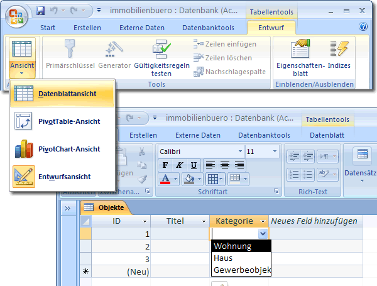Click the Office button in the top window
Image resolution: width=377 pixels, height=286 pixels.
point(16,16)
